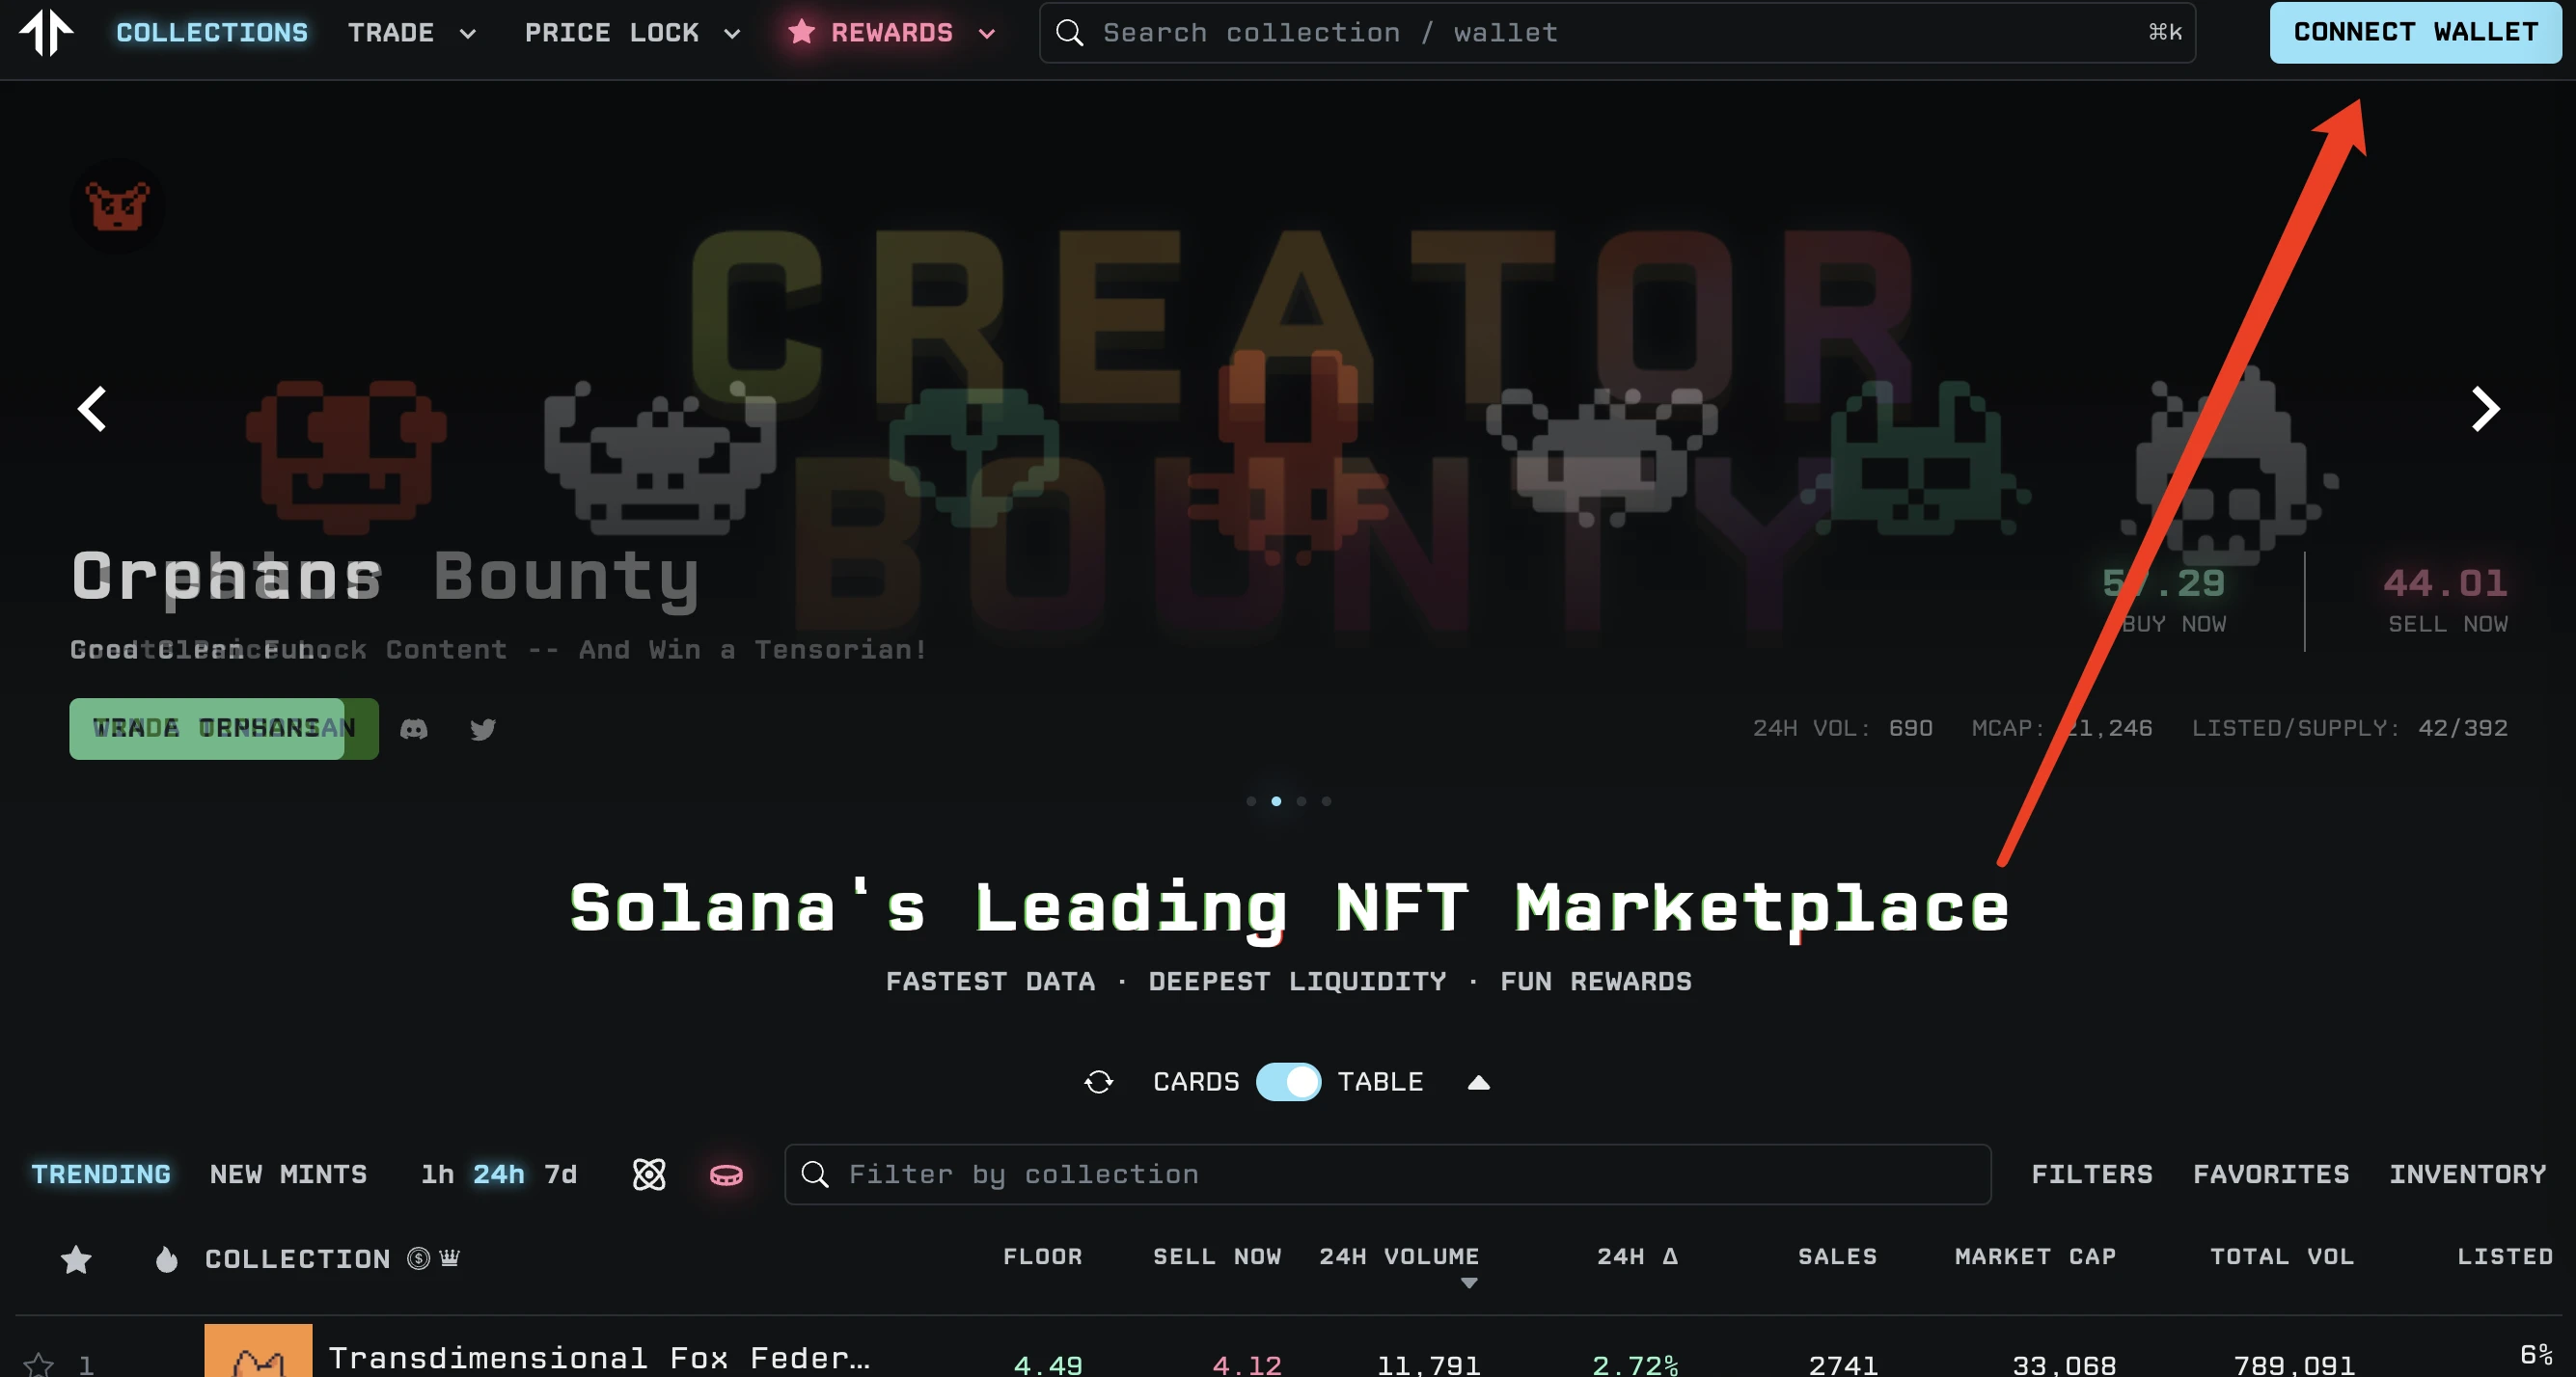Image resolution: width=2576 pixels, height=1377 pixels.
Task: Click the atom icon next to timeframes
Action: [649, 1174]
